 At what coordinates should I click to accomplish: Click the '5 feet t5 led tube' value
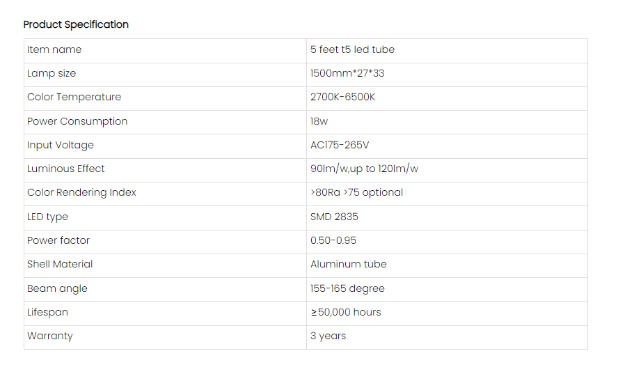(x=352, y=49)
